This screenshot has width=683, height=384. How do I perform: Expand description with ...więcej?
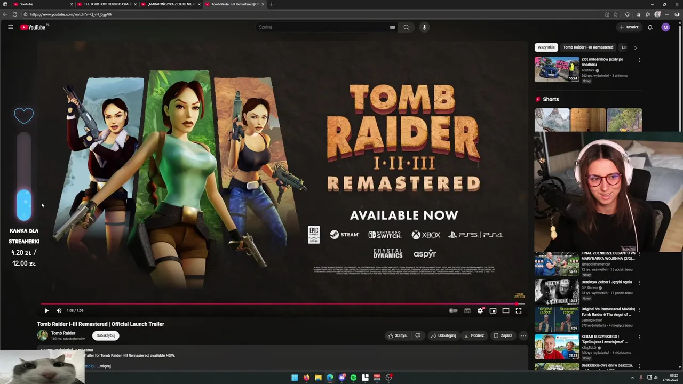(104, 366)
